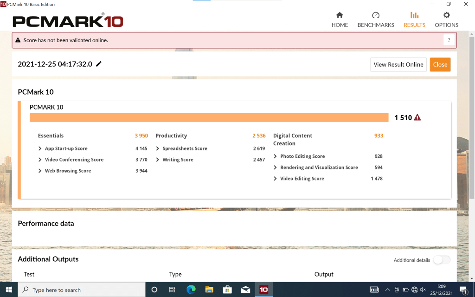Click muted volume tray icon
Image resolution: width=475 pixels, height=297 pixels.
pos(423,290)
